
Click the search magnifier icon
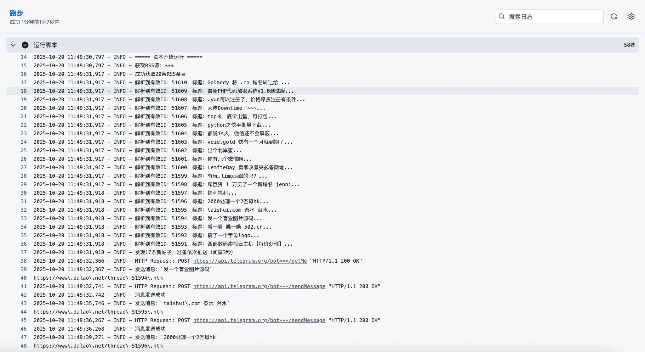(502, 17)
